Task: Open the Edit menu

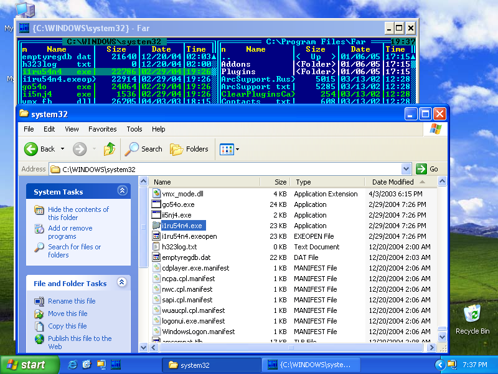Action: [49, 129]
